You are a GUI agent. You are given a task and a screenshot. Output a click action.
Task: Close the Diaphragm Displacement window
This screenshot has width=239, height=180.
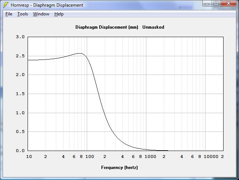(228, 4)
